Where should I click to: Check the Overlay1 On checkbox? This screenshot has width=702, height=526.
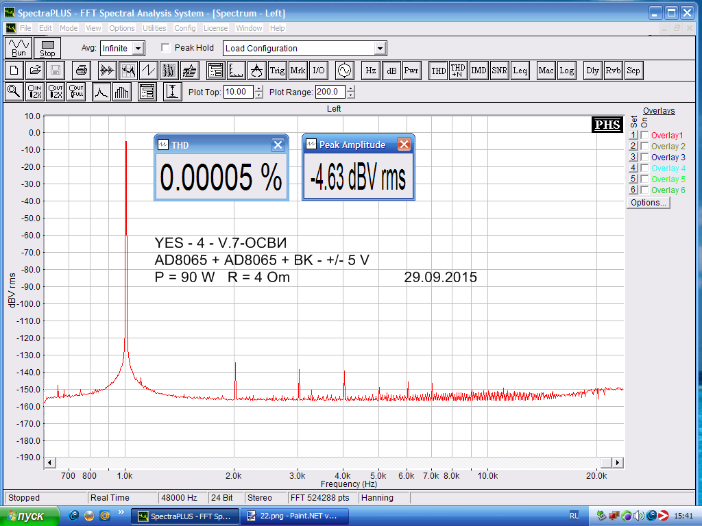click(x=644, y=136)
